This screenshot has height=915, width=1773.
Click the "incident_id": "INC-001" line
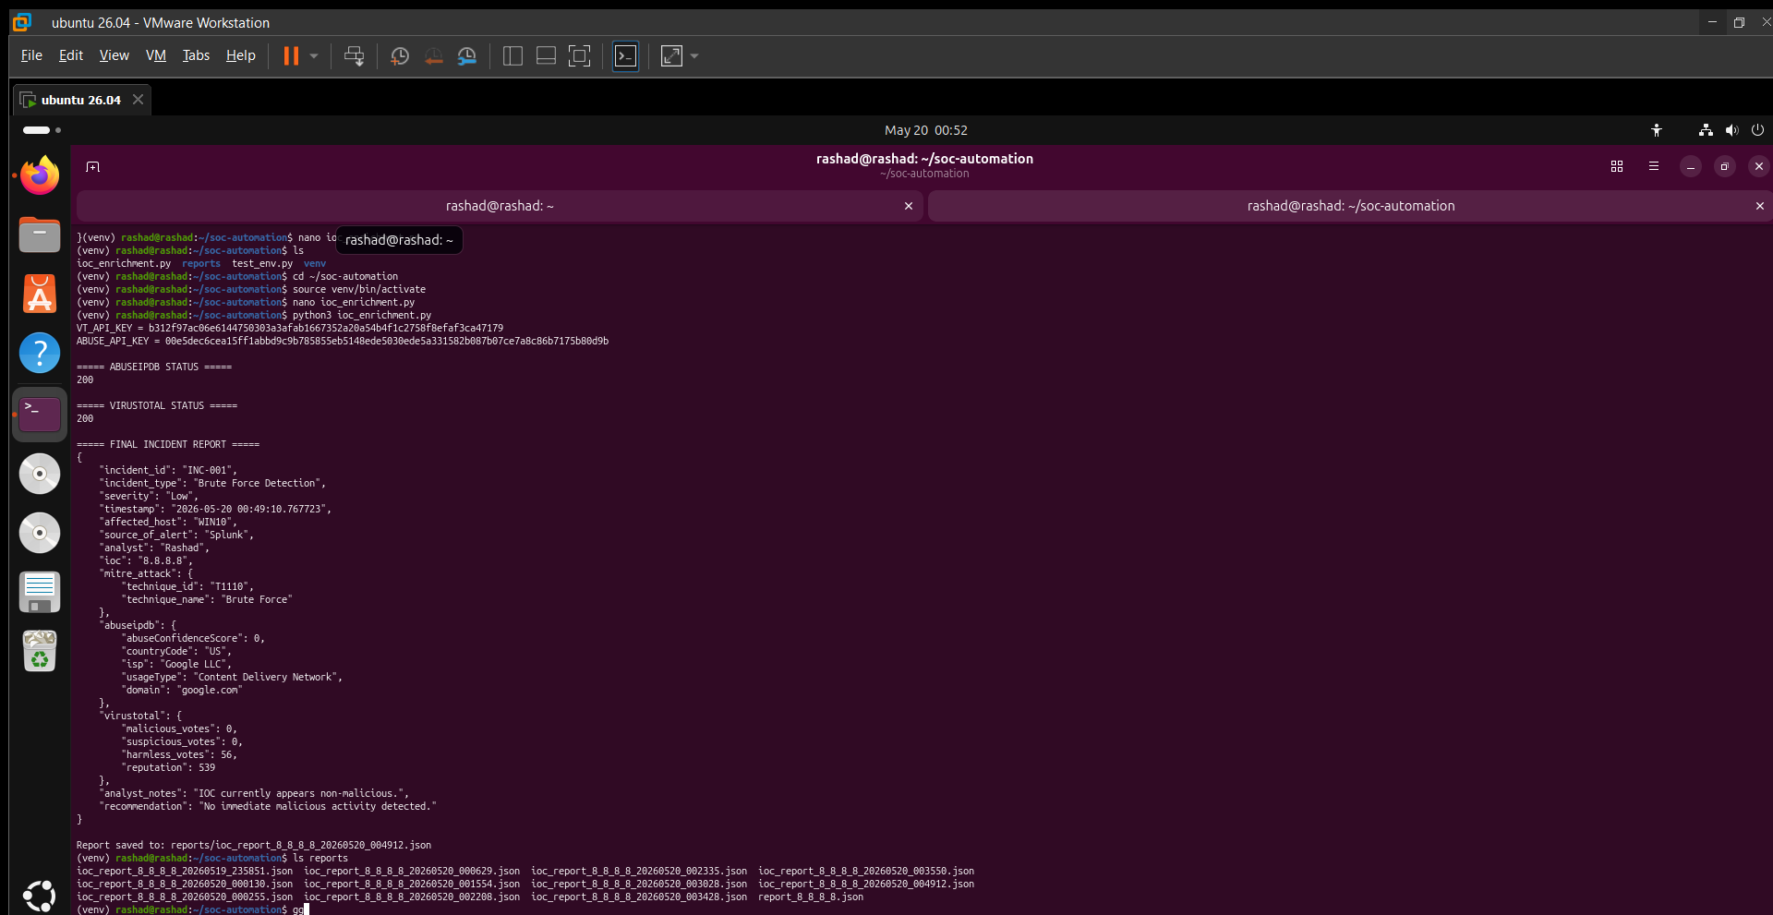[x=168, y=470]
